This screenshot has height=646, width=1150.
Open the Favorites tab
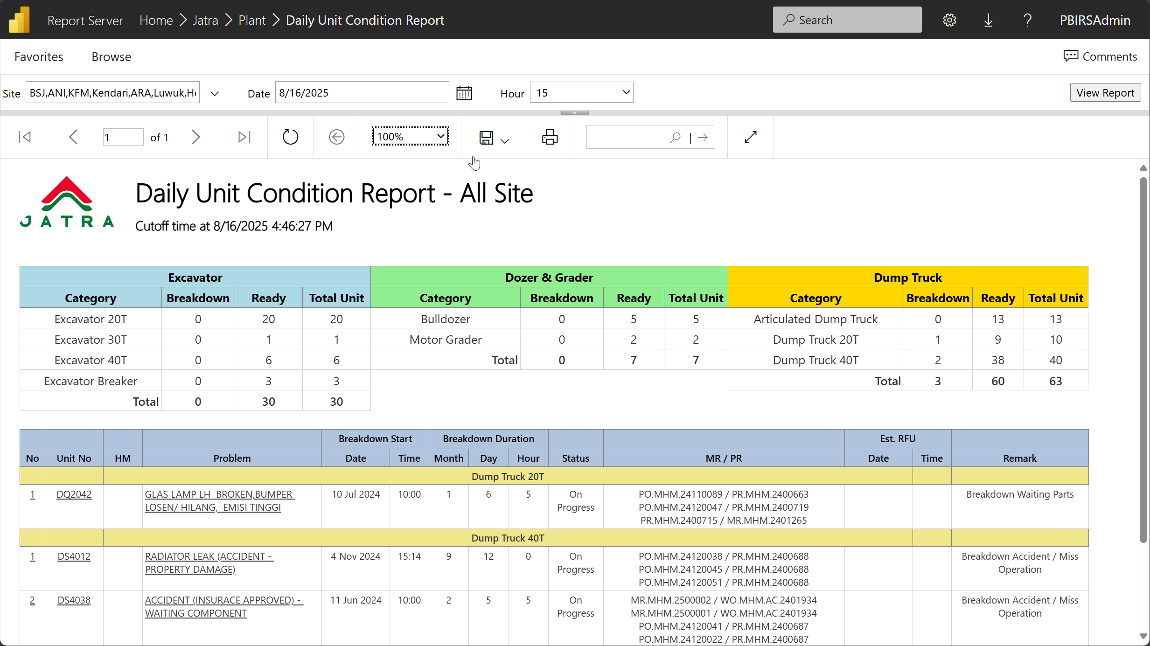[x=39, y=57]
